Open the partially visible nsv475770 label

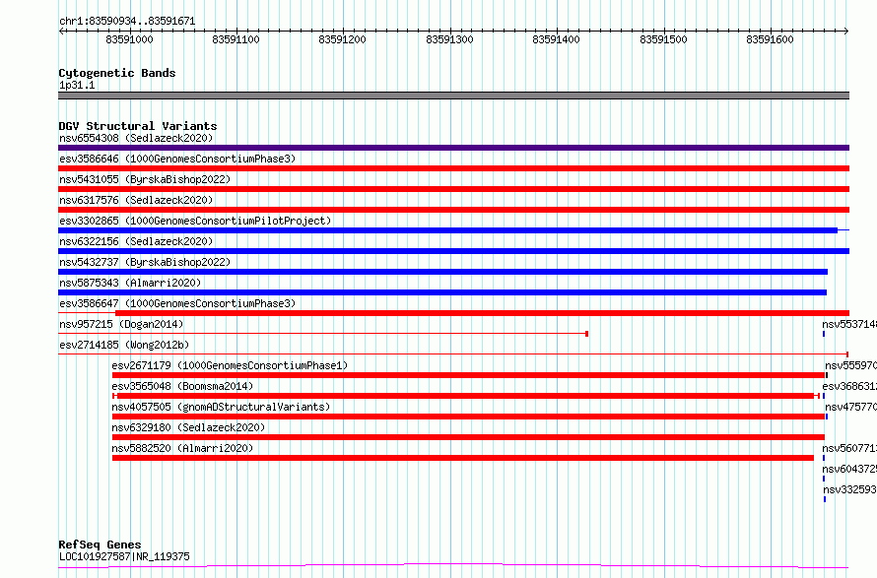click(x=850, y=407)
